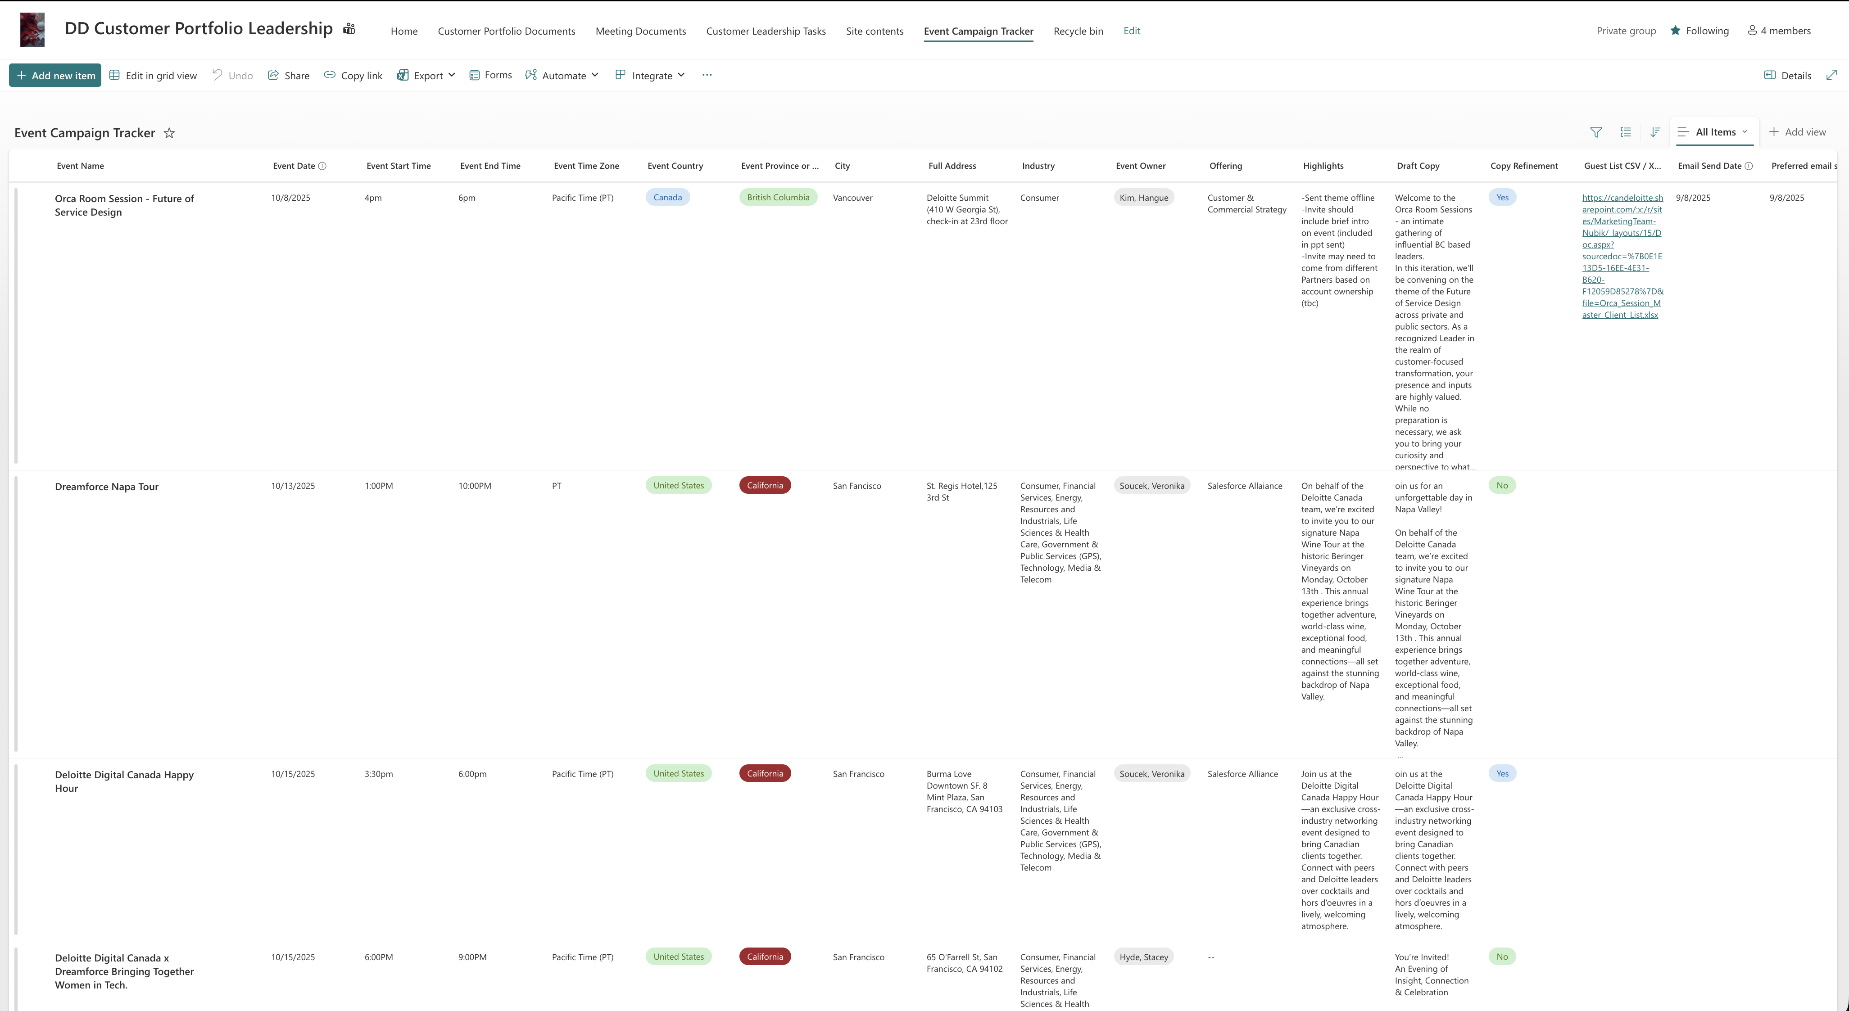Click Yes pill in Orca Room row
Screen dimensions: 1849x1011
(1502, 197)
